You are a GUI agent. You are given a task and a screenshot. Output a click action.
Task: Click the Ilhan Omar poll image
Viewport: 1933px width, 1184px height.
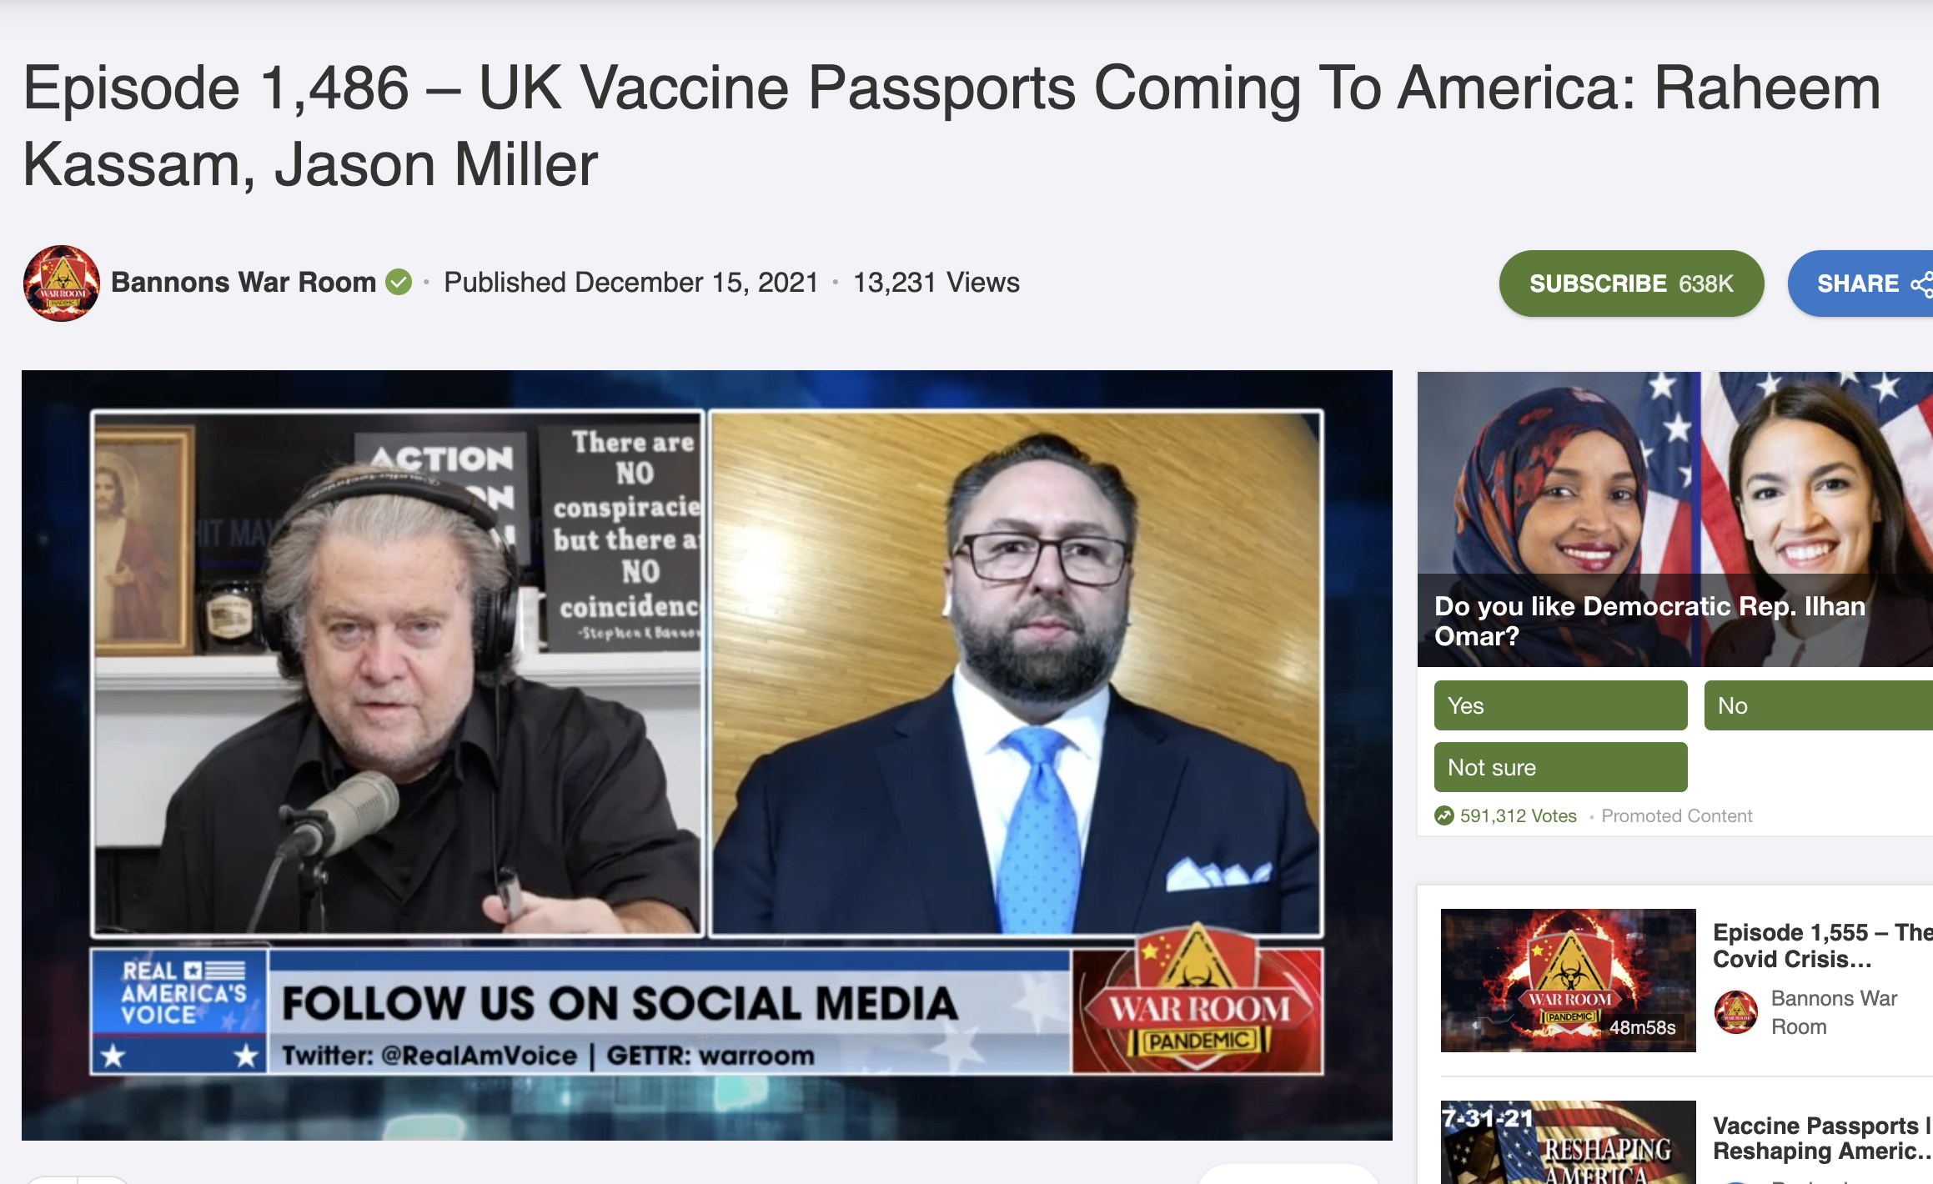1675,519
